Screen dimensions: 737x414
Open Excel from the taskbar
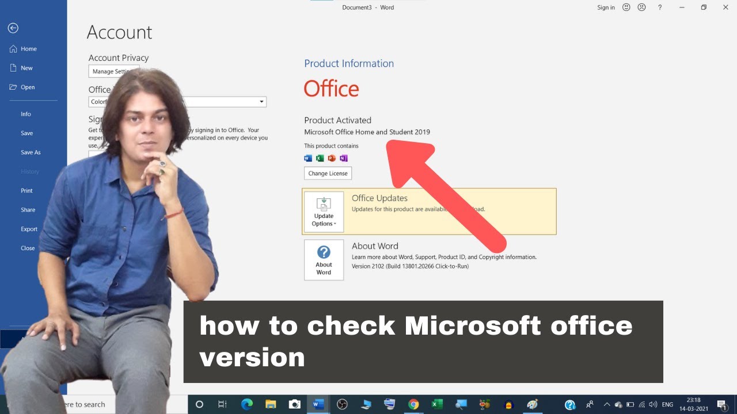437,404
